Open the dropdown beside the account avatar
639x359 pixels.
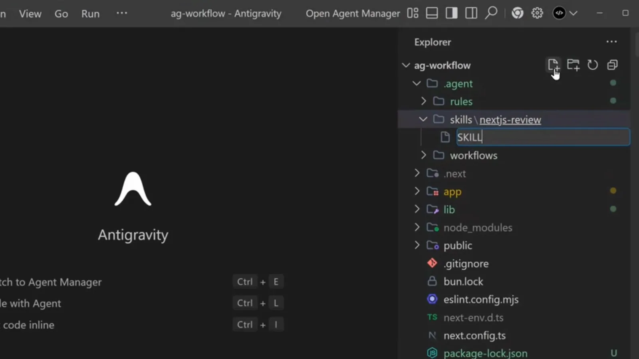(574, 13)
